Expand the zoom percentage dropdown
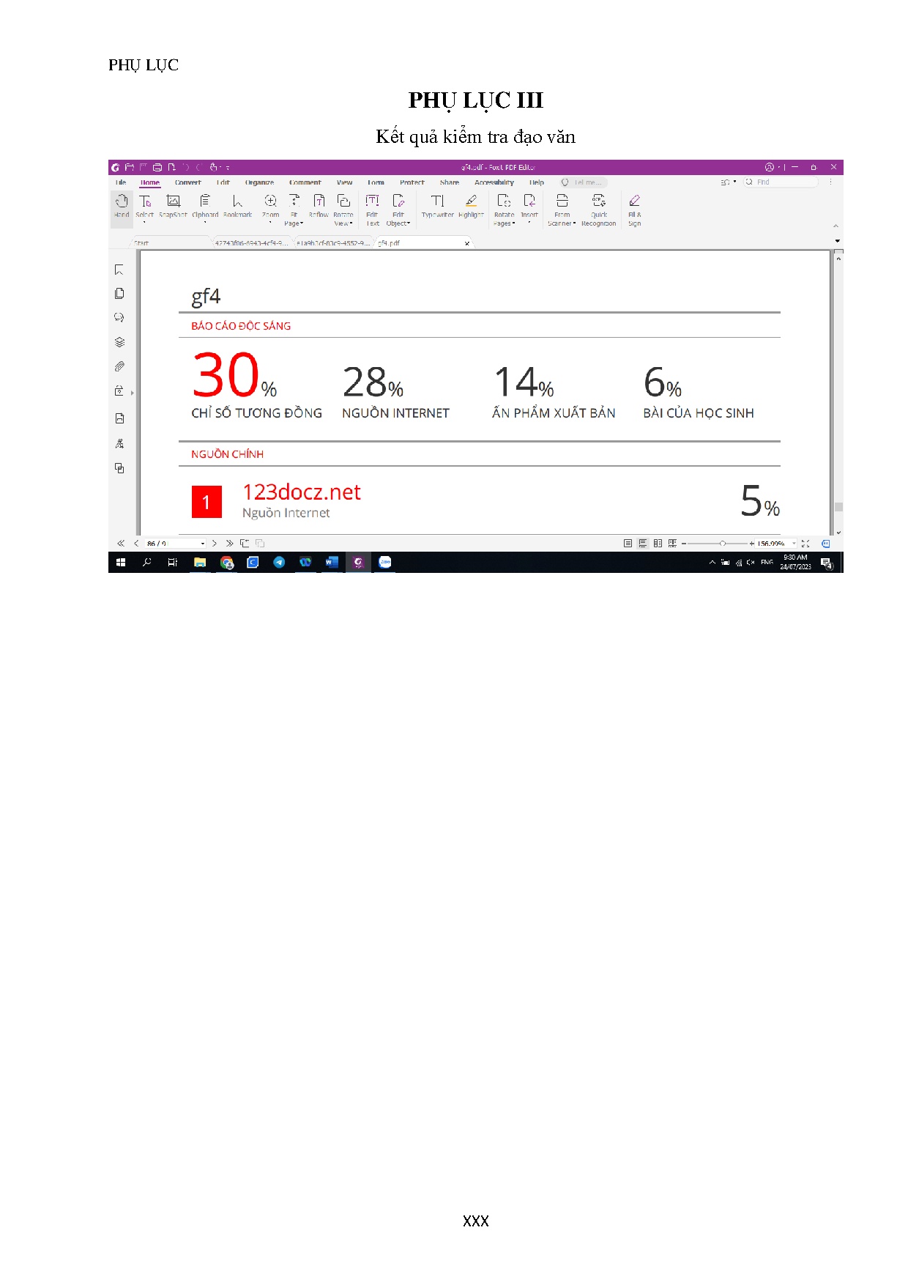908x1285 pixels. point(794,544)
